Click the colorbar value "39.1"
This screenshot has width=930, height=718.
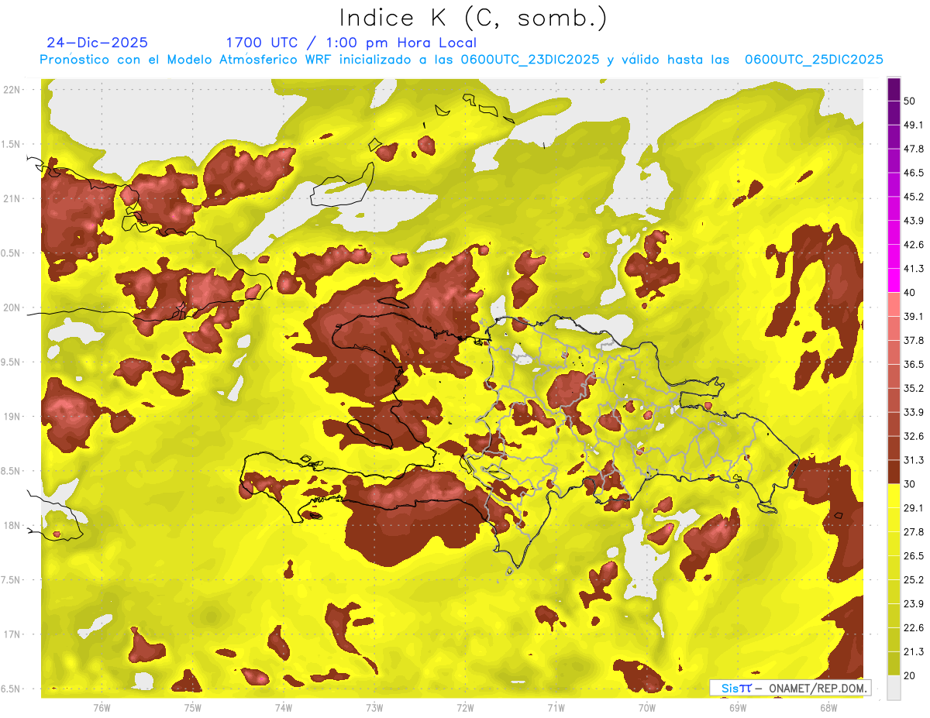click(x=914, y=316)
